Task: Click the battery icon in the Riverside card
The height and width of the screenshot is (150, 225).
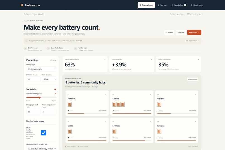Action: point(159,131)
